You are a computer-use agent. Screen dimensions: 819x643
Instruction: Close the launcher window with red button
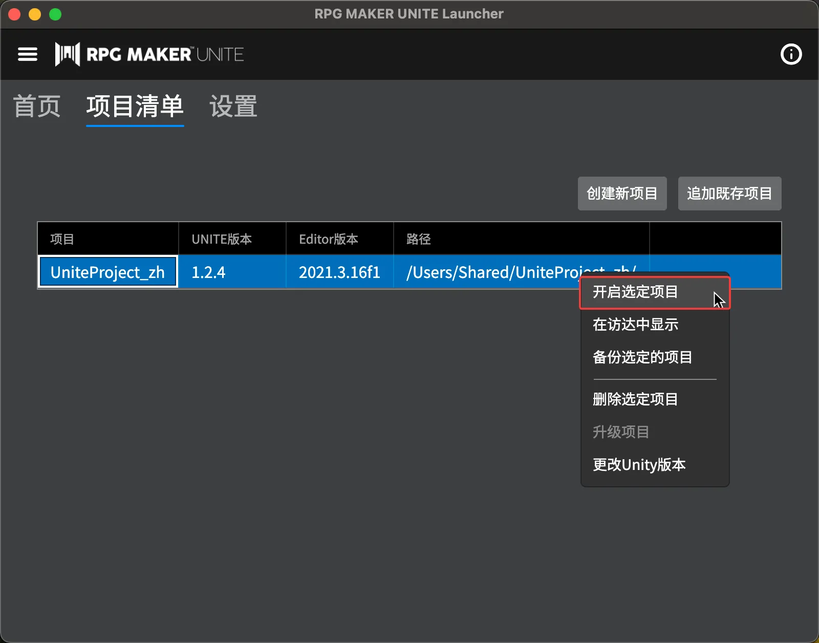14,14
